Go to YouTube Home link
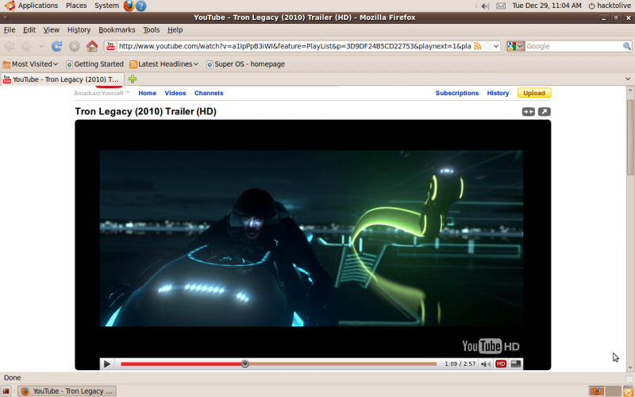The image size is (635, 397). tap(148, 93)
